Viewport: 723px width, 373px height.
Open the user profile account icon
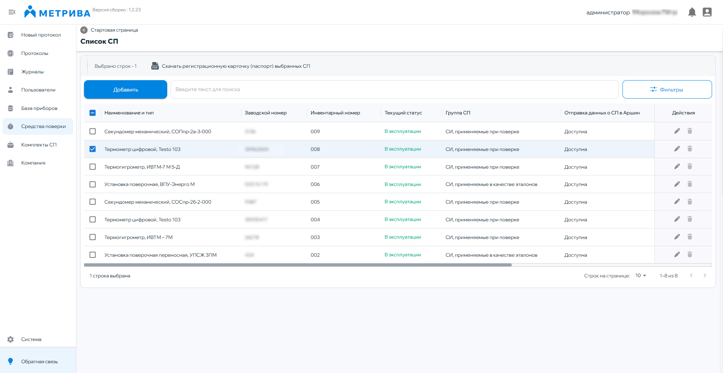(x=707, y=12)
